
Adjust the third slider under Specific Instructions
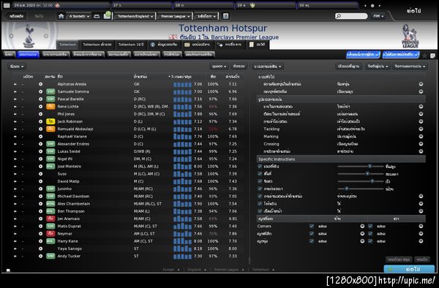360,181
